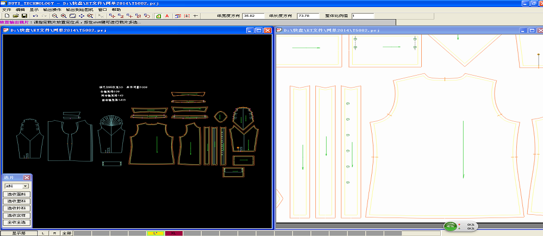Click the 整体比例值 input field
The height and width of the screenshot is (236, 543).
[x=363, y=16]
